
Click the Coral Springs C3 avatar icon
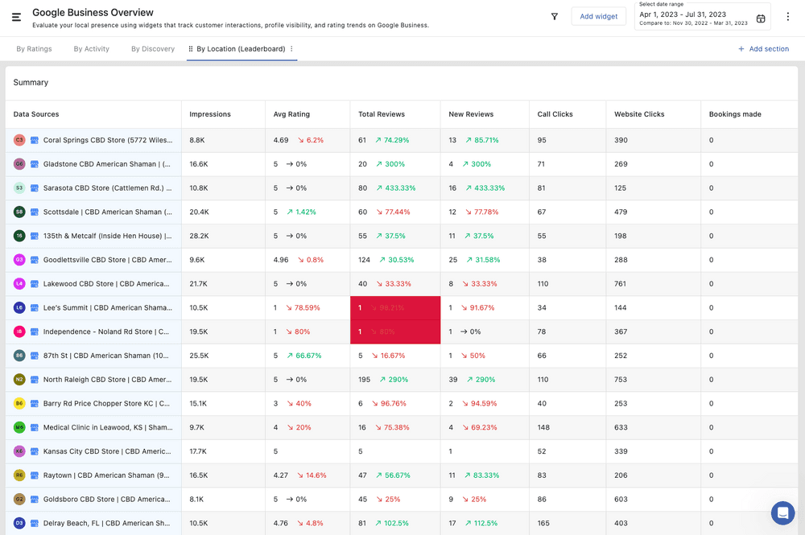click(x=19, y=140)
